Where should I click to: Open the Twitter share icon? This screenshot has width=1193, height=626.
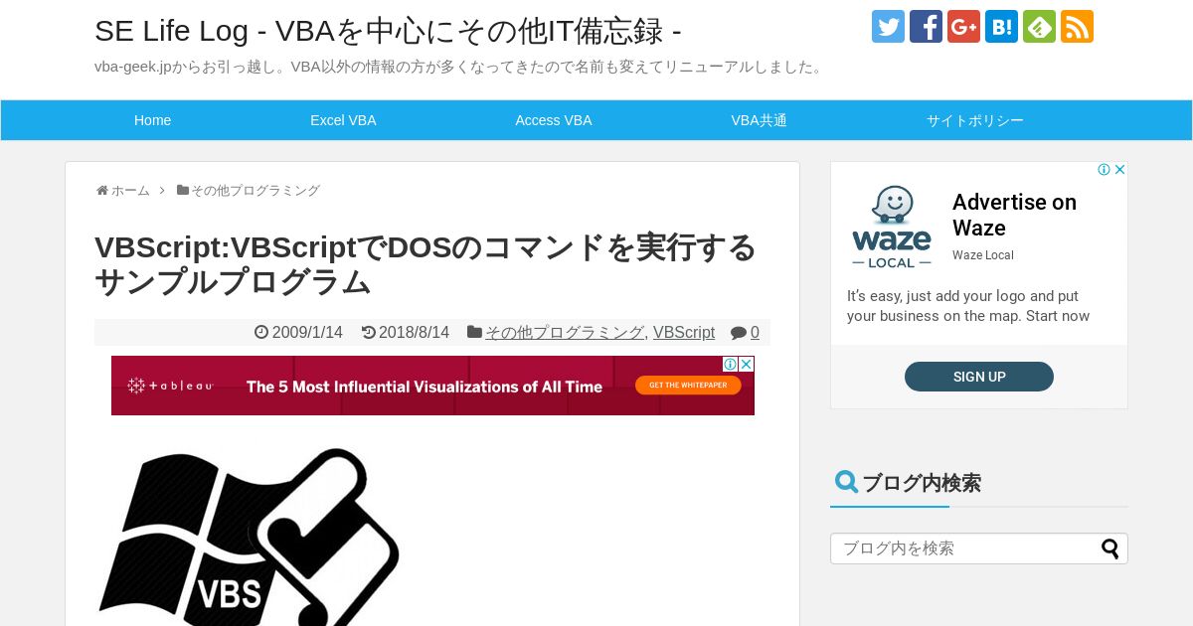point(888,27)
